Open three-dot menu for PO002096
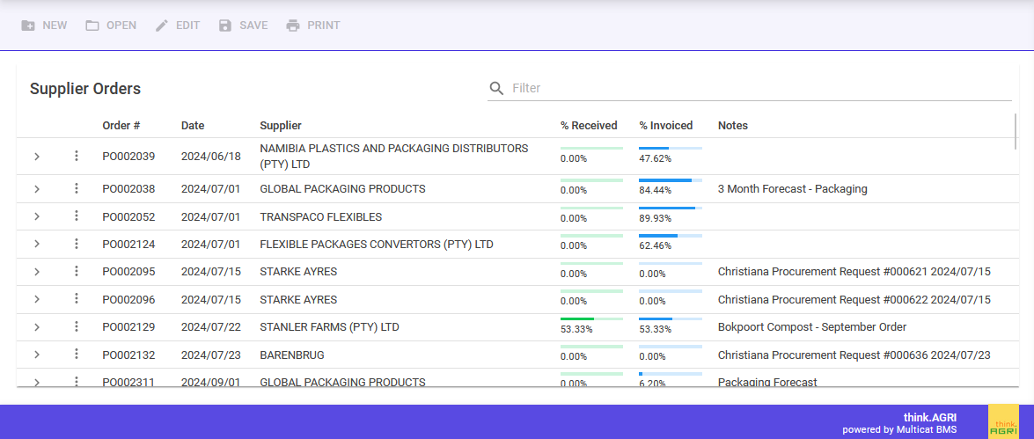Viewport: 1034px width, 439px height. [x=77, y=298]
